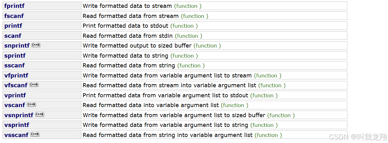
Task: Open the vsnprintf function link
Action: (x=19, y=115)
